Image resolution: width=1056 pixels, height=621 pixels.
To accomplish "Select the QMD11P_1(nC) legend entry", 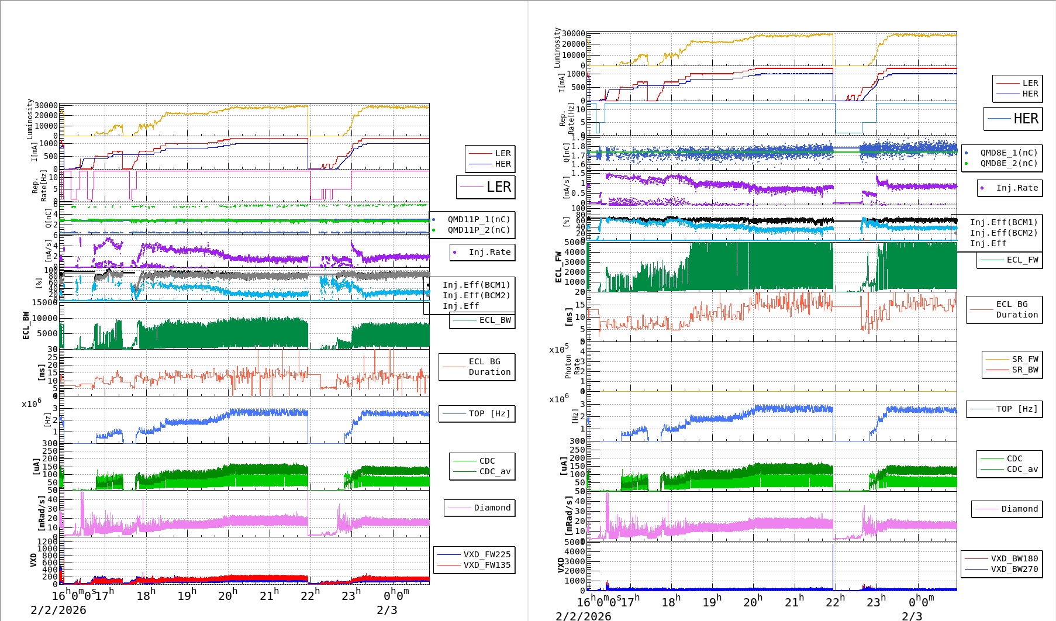I will pos(479,219).
